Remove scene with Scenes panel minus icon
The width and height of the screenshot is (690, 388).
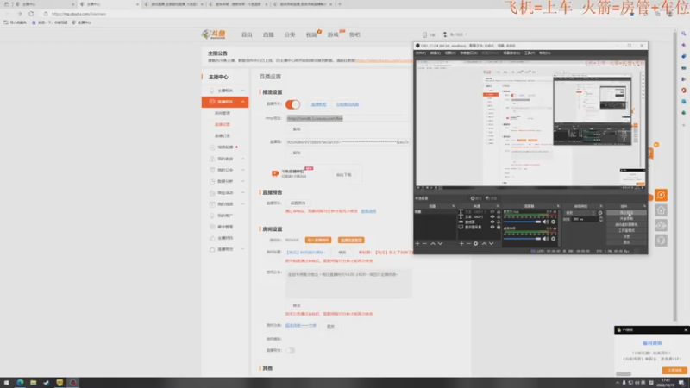click(424, 243)
